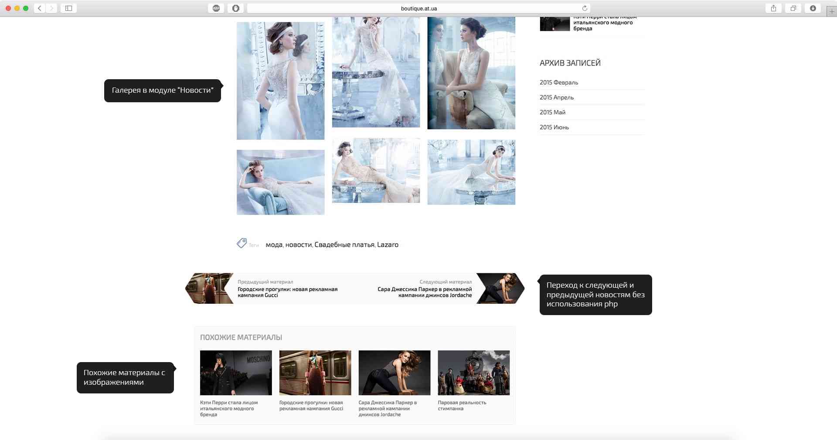Go to previous article about Gucci campaign
Image resolution: width=837 pixels, height=440 pixels.
click(x=287, y=292)
